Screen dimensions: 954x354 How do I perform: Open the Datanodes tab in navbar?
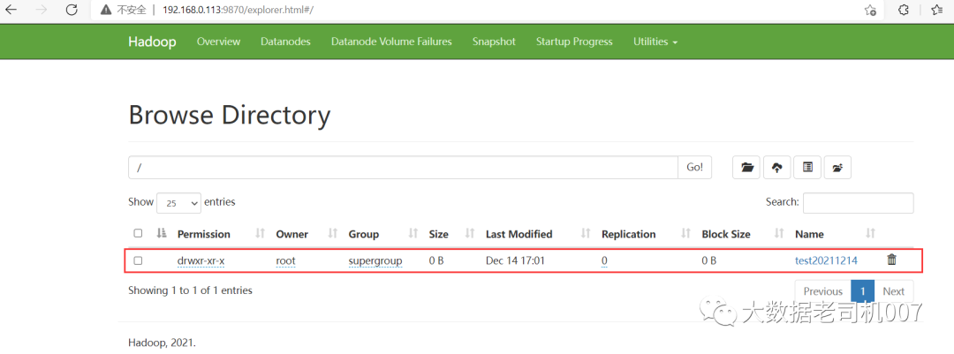[x=285, y=41]
